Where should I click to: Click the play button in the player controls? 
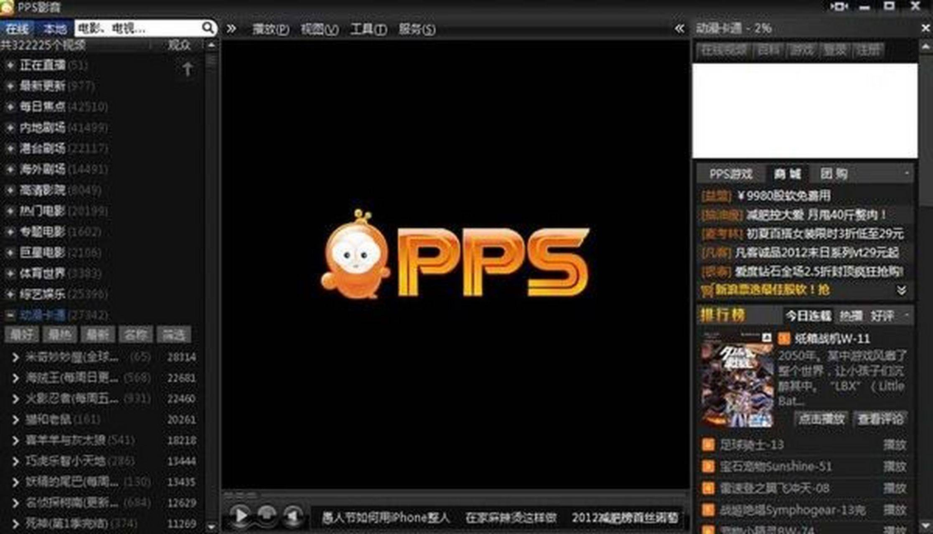click(241, 516)
